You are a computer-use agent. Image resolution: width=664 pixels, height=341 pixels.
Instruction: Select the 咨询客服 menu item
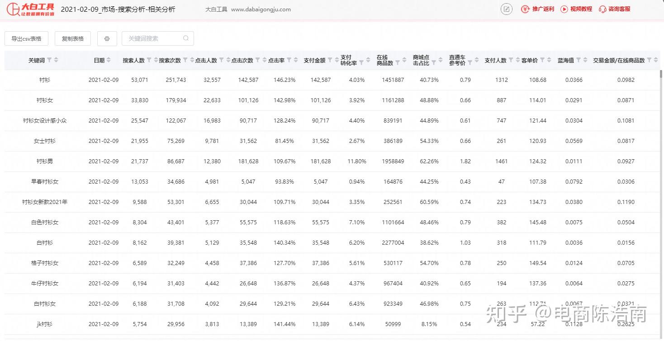coord(614,9)
